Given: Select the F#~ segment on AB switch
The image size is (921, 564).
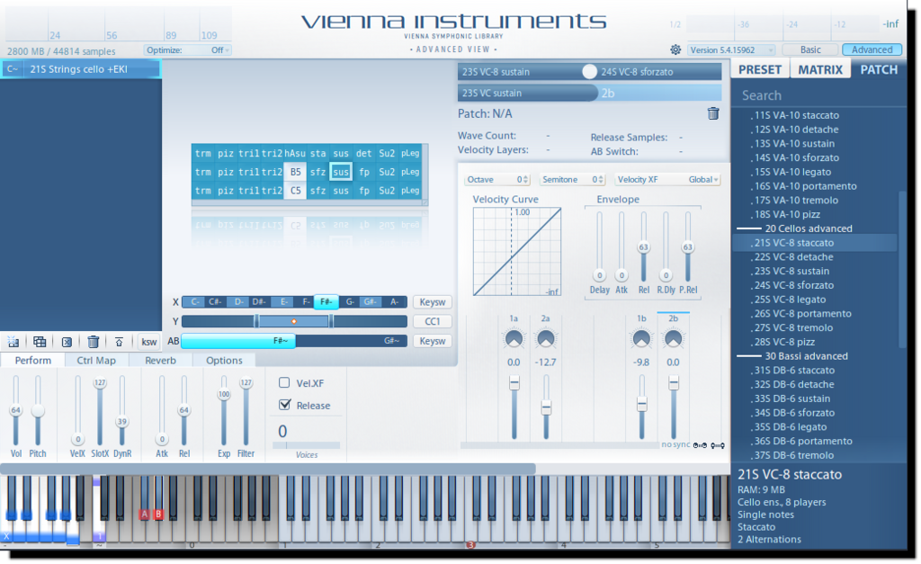Looking at the screenshot, I should pos(238,341).
